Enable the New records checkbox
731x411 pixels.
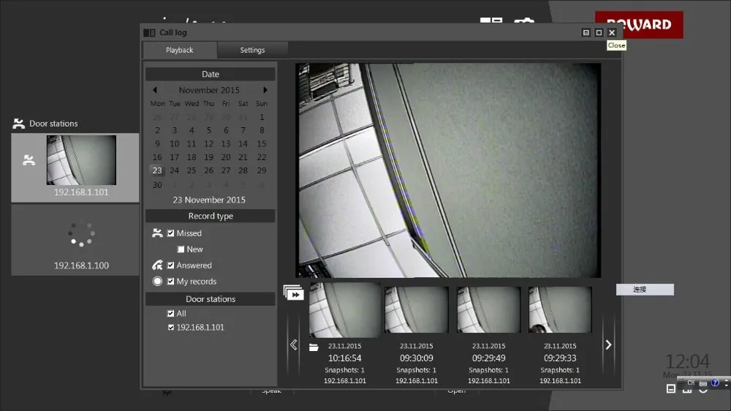[x=181, y=249]
